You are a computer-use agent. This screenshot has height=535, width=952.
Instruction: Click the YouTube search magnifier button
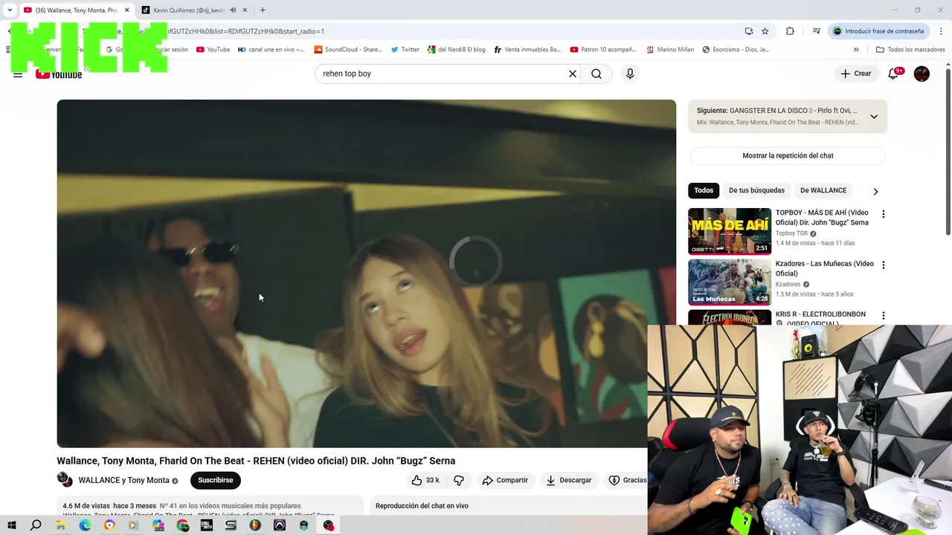coord(596,74)
